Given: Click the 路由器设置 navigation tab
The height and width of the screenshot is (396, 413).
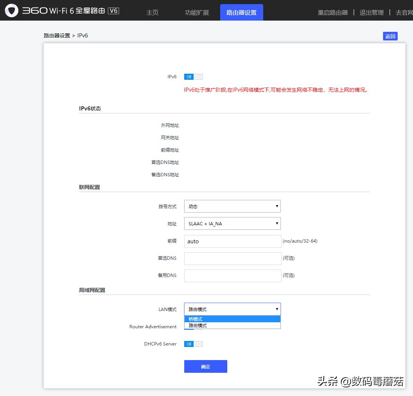Looking at the screenshot, I should point(242,12).
